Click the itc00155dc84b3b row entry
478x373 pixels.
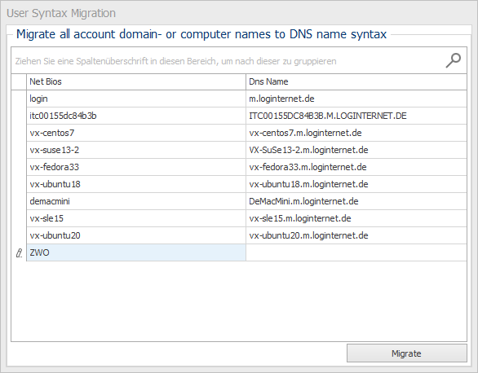(x=136, y=116)
